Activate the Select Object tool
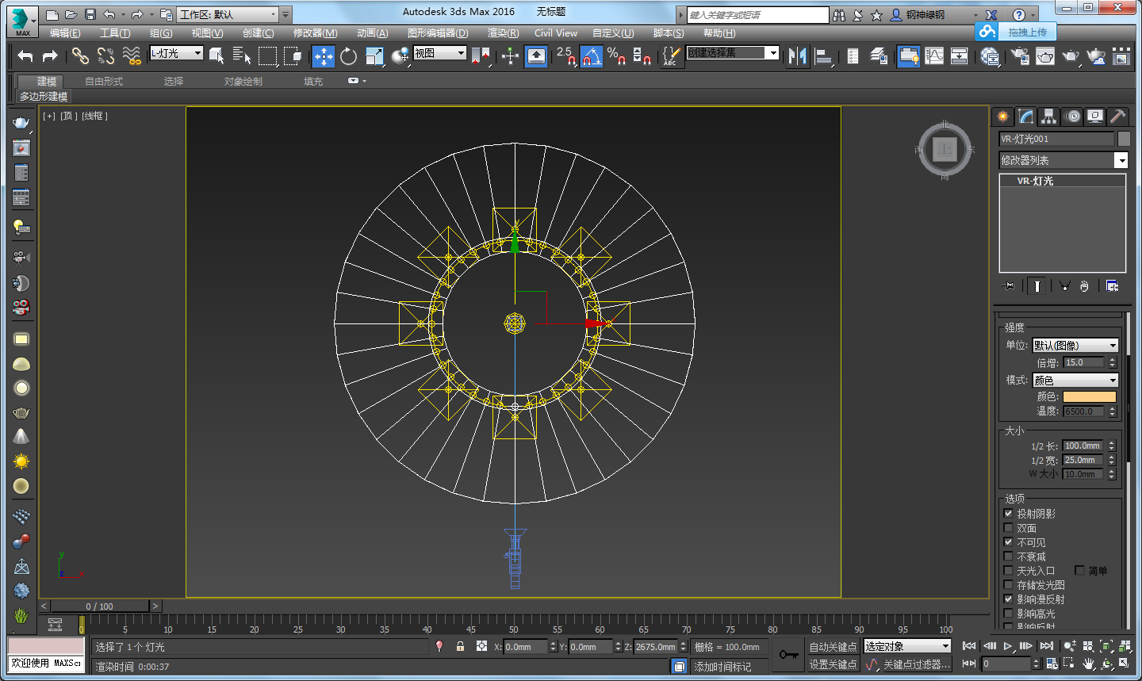Screen dimensions: 1142x681 pyautogui.click(x=217, y=55)
